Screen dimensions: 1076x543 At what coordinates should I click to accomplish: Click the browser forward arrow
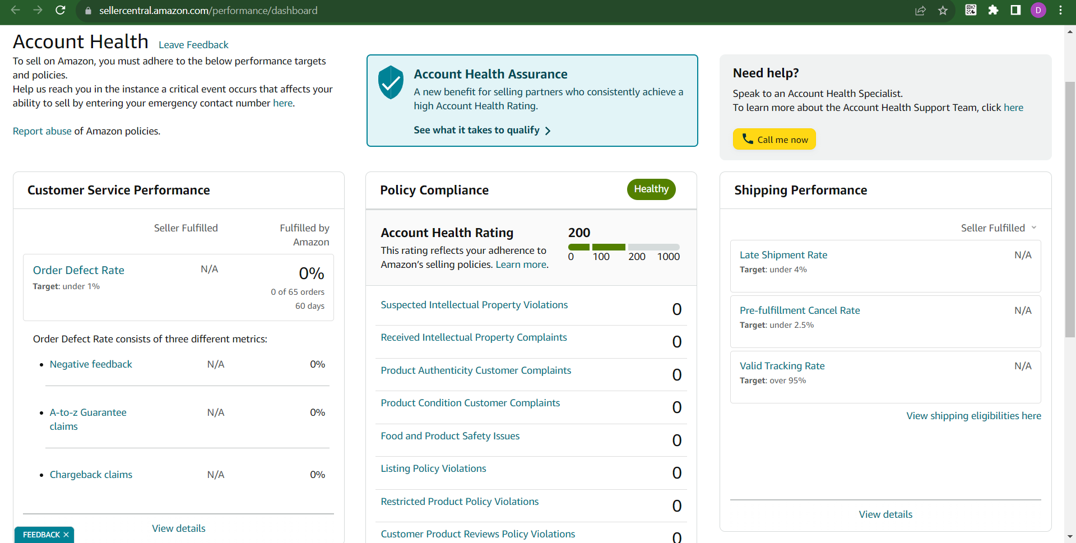coord(38,10)
